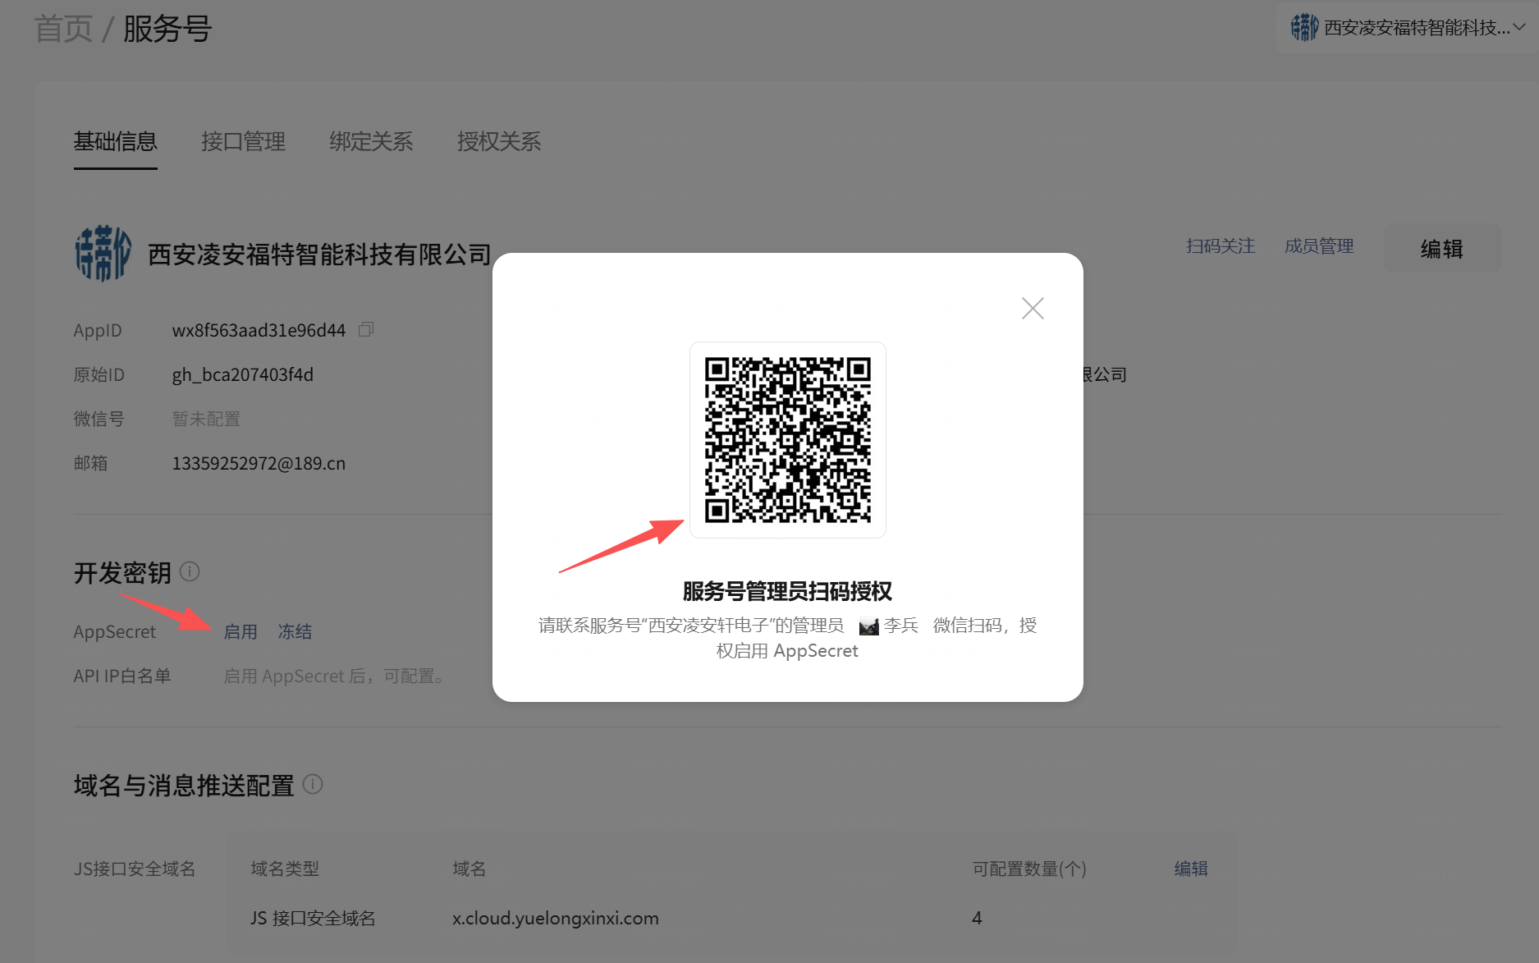1539x963 pixels.
Task: Click the JS 接口安全域名 table cell
Action: 313,918
